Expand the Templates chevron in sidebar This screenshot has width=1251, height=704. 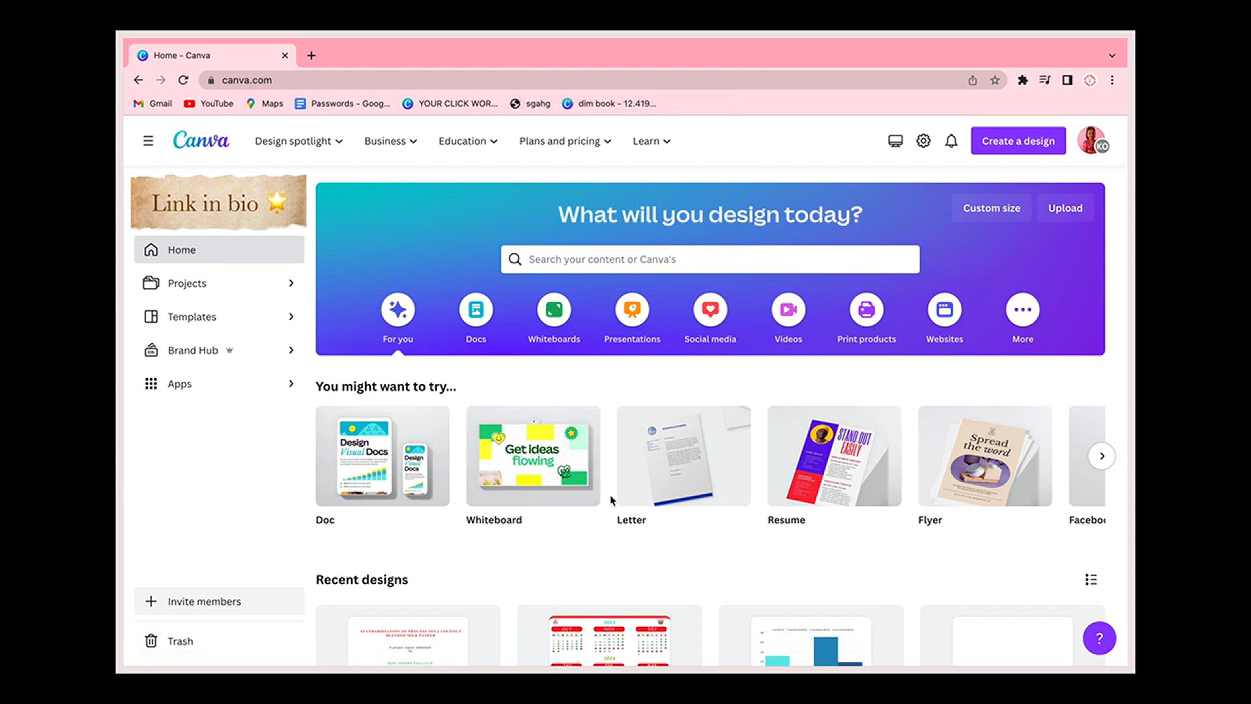[x=291, y=317]
